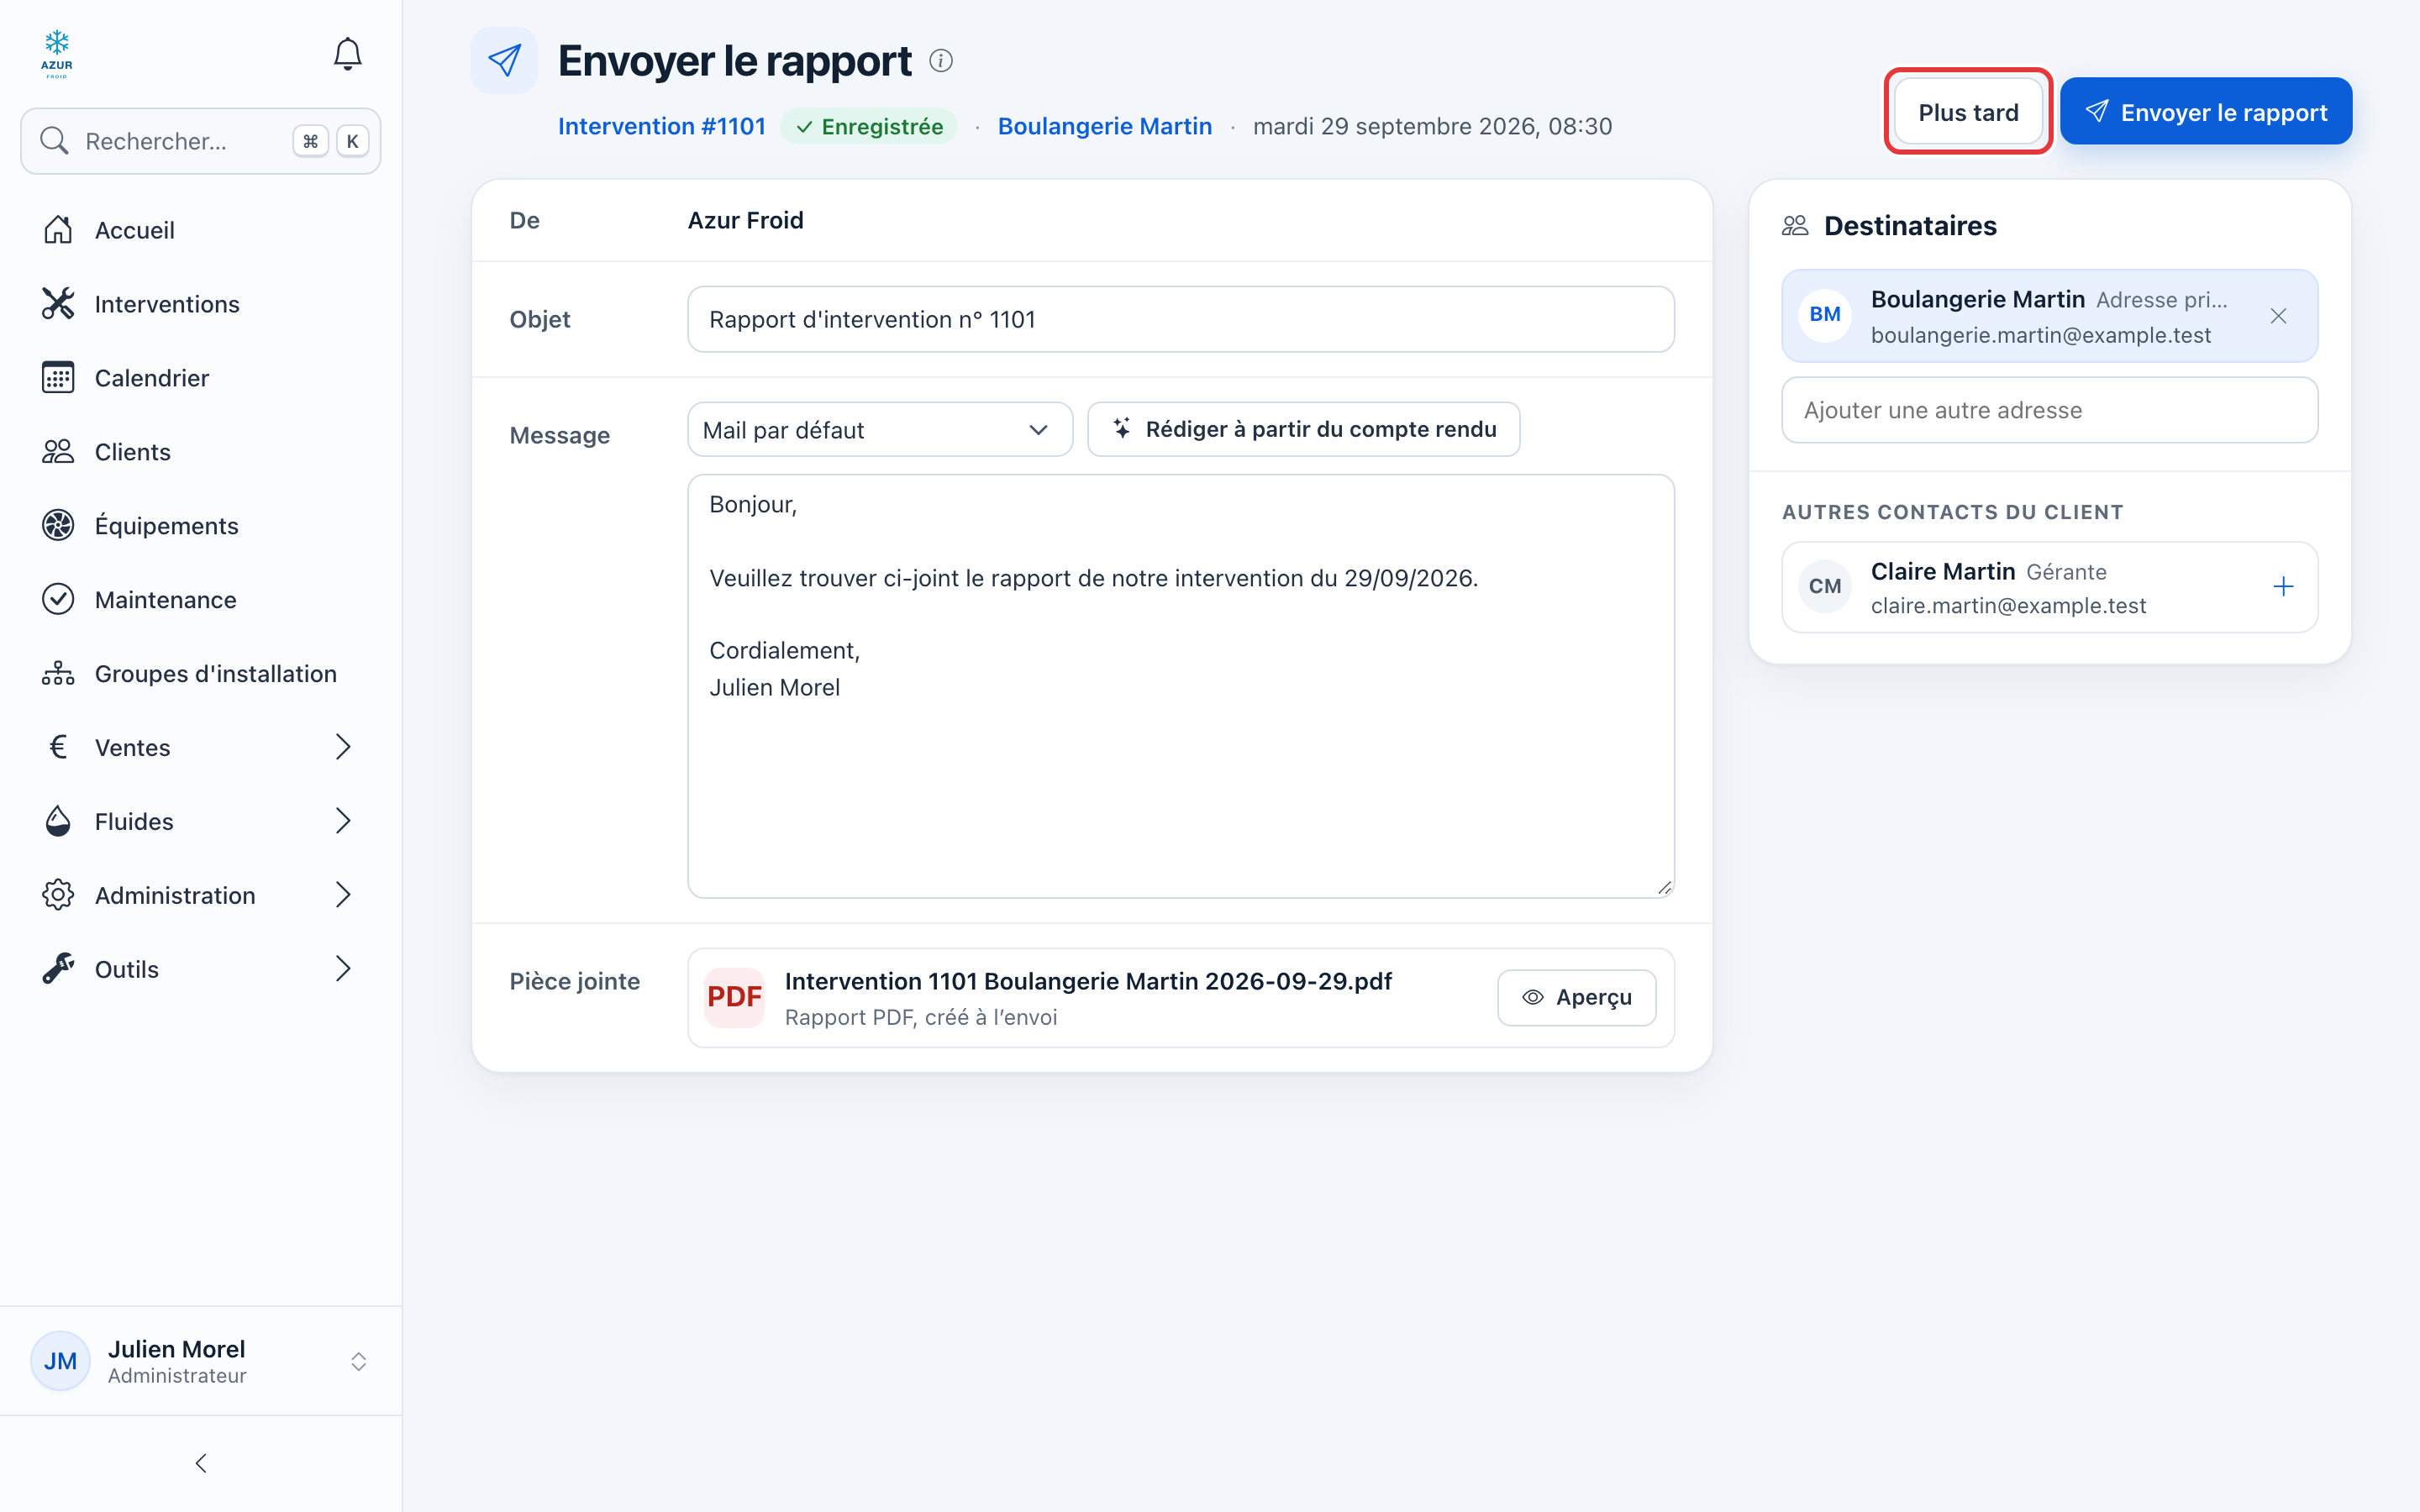Click the BM avatar in recipients
Image resolution: width=2420 pixels, height=1512 pixels.
1824,315
